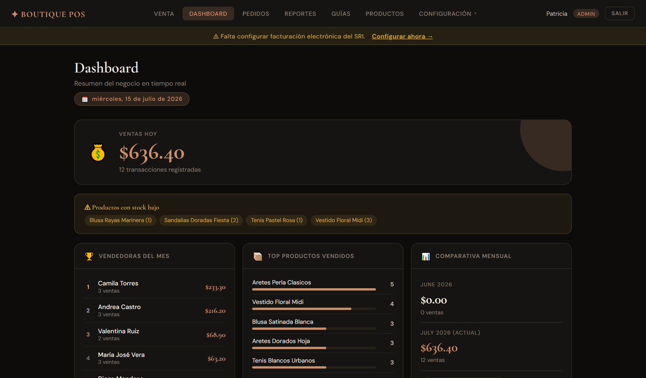Image resolution: width=646 pixels, height=378 pixels.
Task: Click the Boutique POS star logo
Action: tap(15, 15)
